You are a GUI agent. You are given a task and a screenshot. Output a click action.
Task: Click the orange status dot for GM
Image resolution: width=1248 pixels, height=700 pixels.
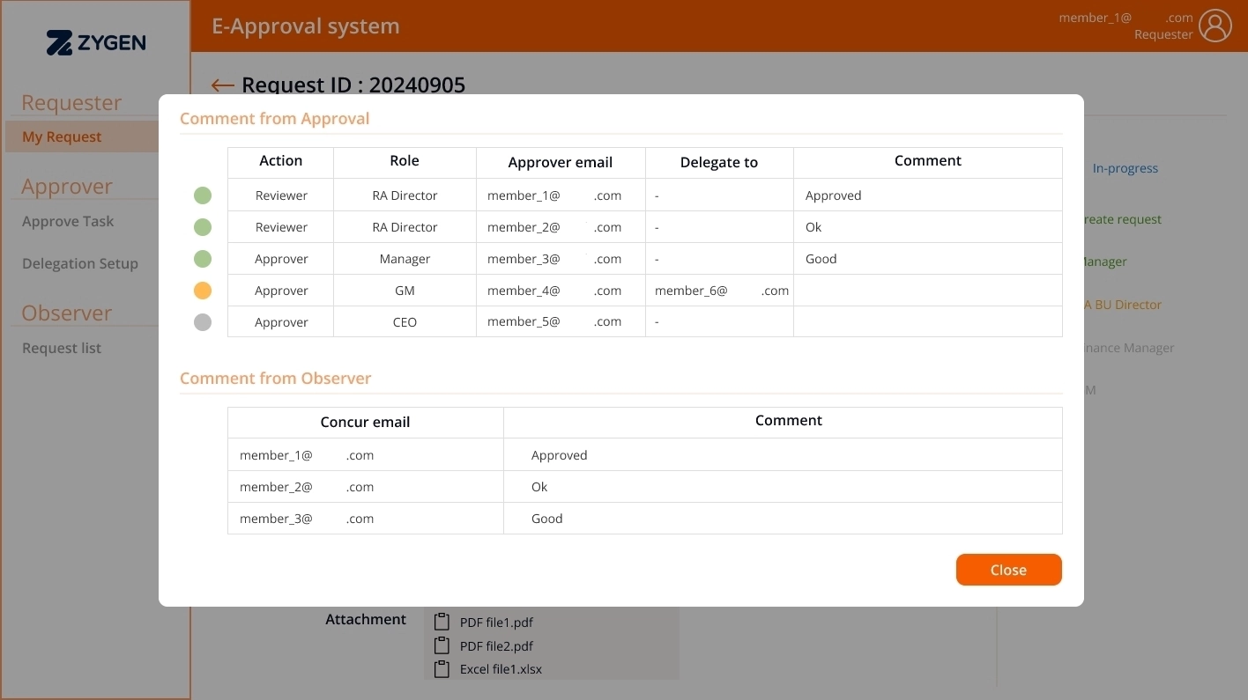click(x=203, y=291)
